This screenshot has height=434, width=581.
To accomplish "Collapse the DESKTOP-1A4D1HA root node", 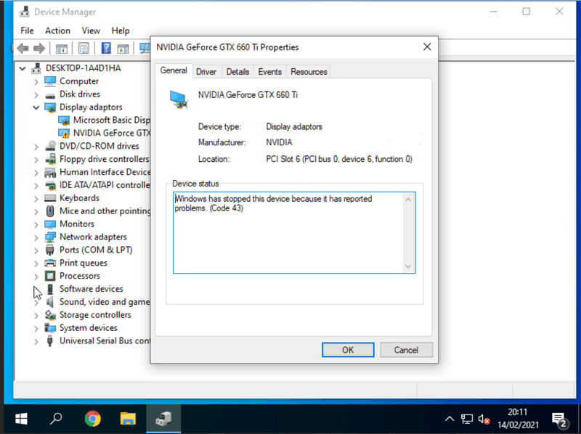I will point(23,68).
